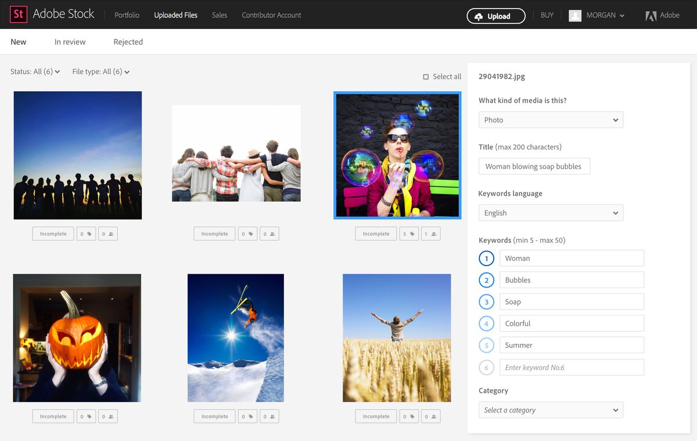Click the MORGAN account avatar icon
Viewport: 697px width, 441px height.
(x=575, y=15)
